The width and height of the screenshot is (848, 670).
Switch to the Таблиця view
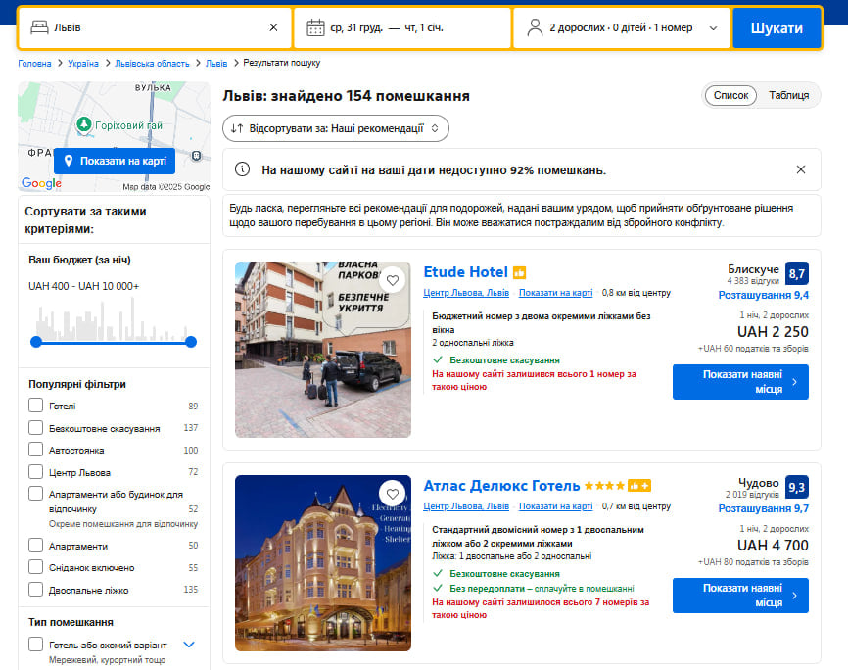[788, 95]
